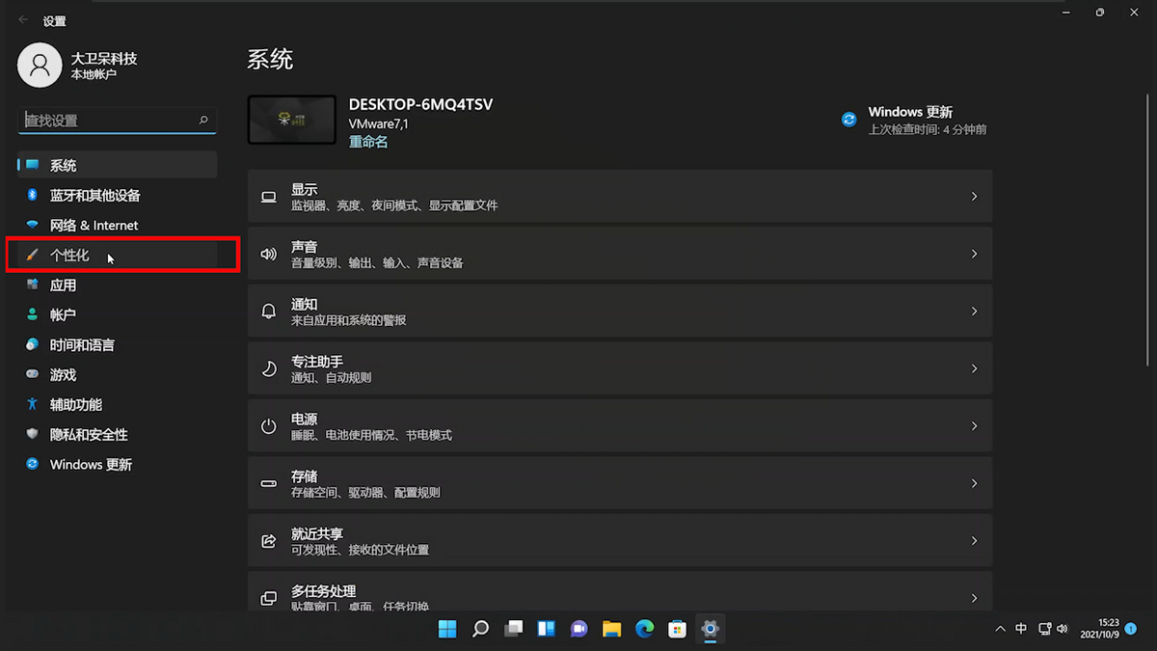Viewport: 1157px width, 651px height.
Task: Open Microsoft Store from the taskbar
Action: 677,629
